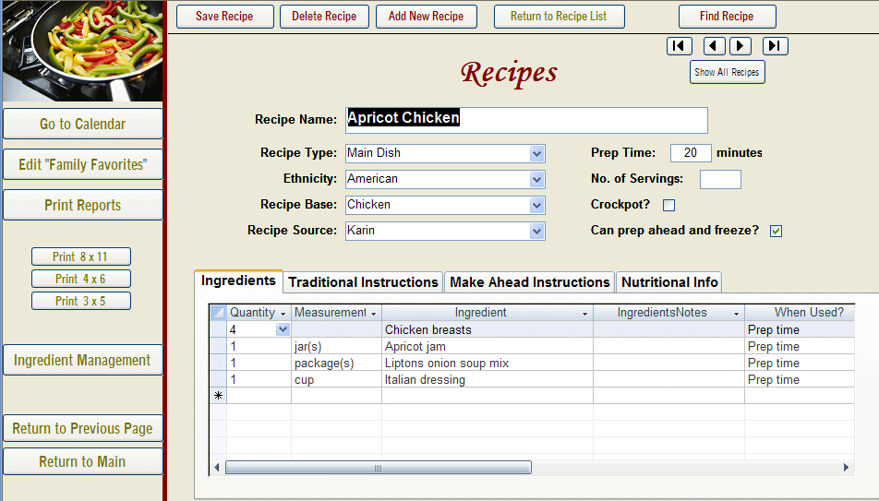
Task: Open Print Reports
Action: (x=83, y=205)
